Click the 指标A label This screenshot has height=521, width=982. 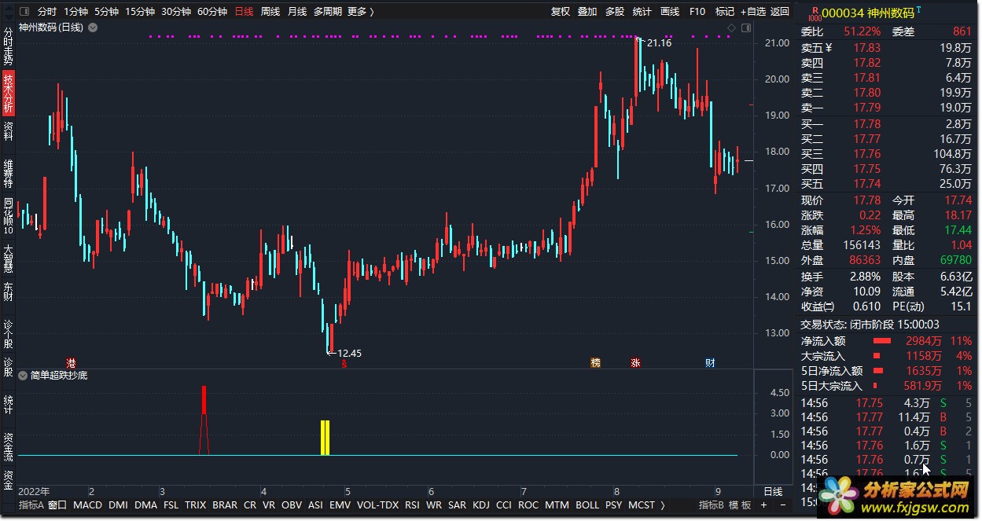click(x=31, y=504)
